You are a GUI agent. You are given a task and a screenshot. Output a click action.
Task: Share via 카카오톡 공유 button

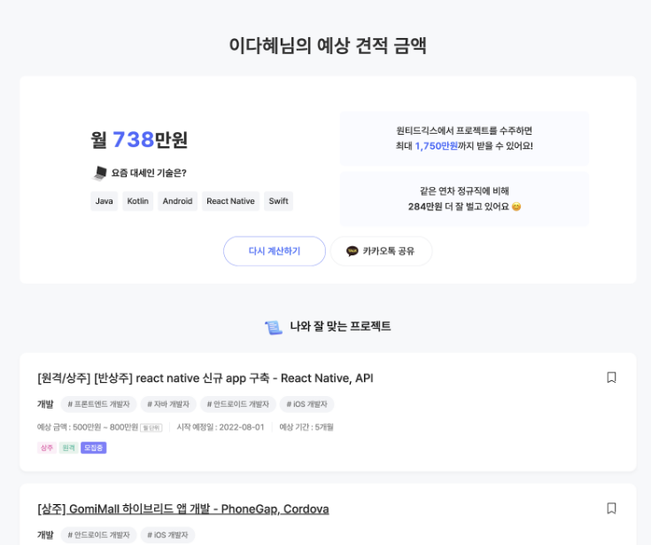pos(381,251)
